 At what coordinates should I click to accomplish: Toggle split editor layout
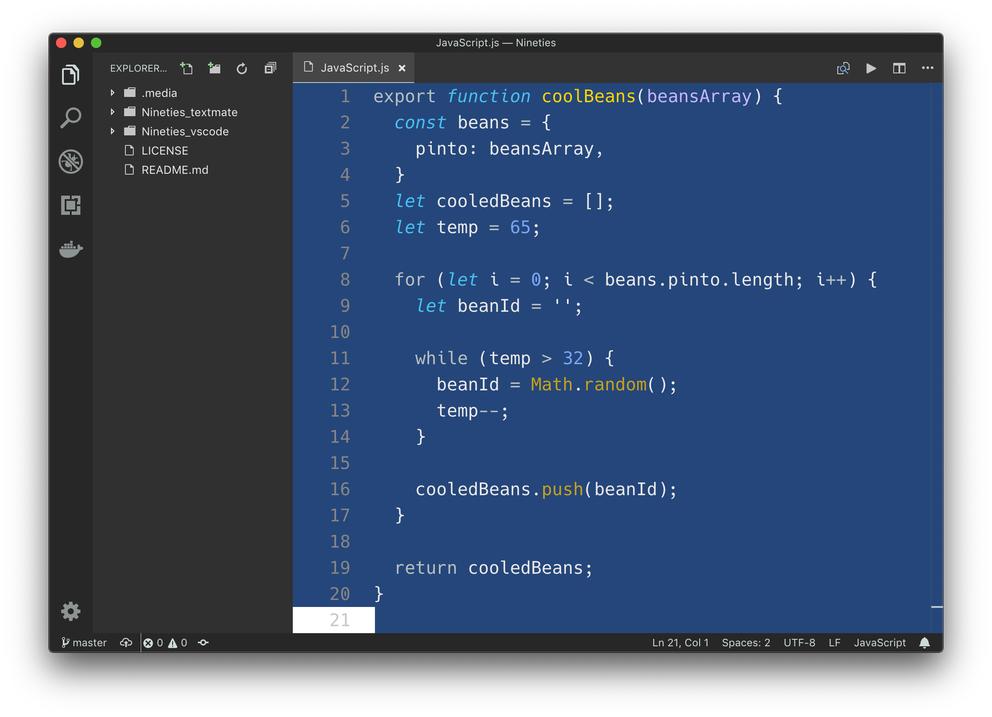[x=899, y=68]
